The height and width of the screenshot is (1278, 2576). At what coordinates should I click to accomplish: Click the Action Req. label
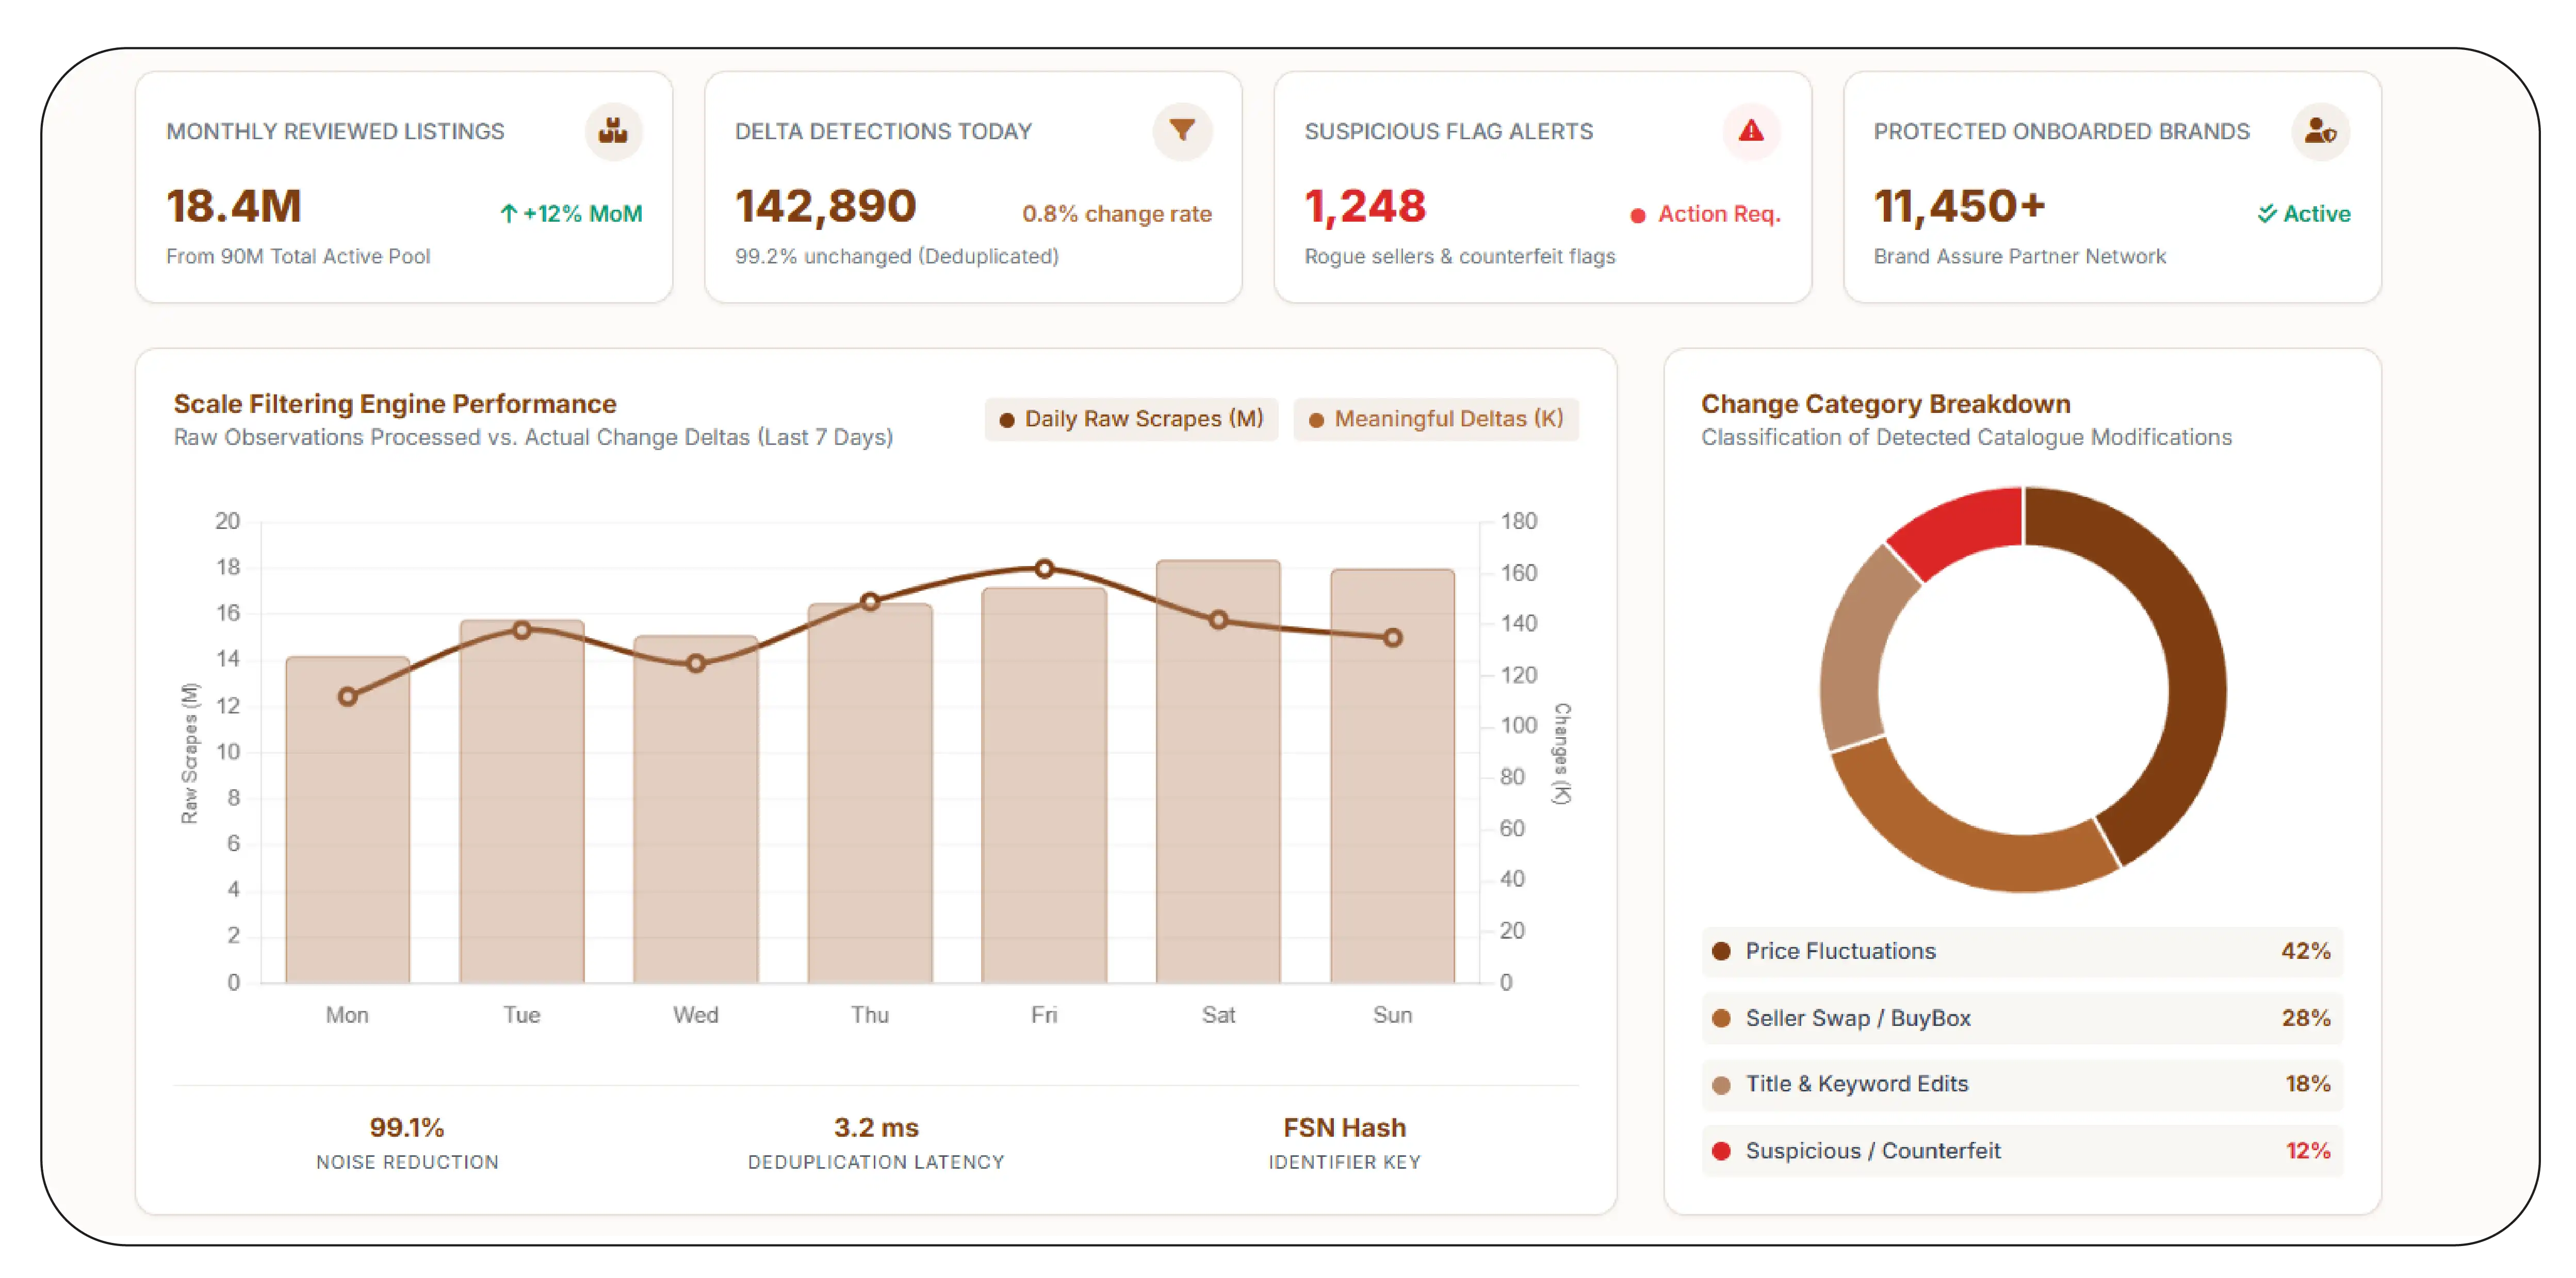[x=1719, y=214]
